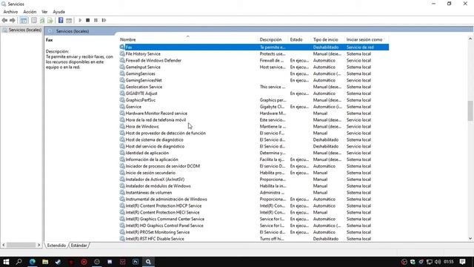Toggle the show/hide console tree toolbar icon

point(24,20)
